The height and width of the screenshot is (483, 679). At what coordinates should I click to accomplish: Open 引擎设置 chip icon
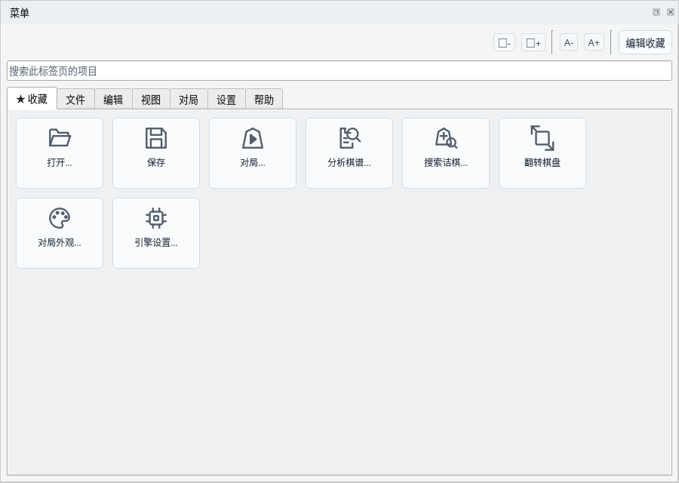156,233
